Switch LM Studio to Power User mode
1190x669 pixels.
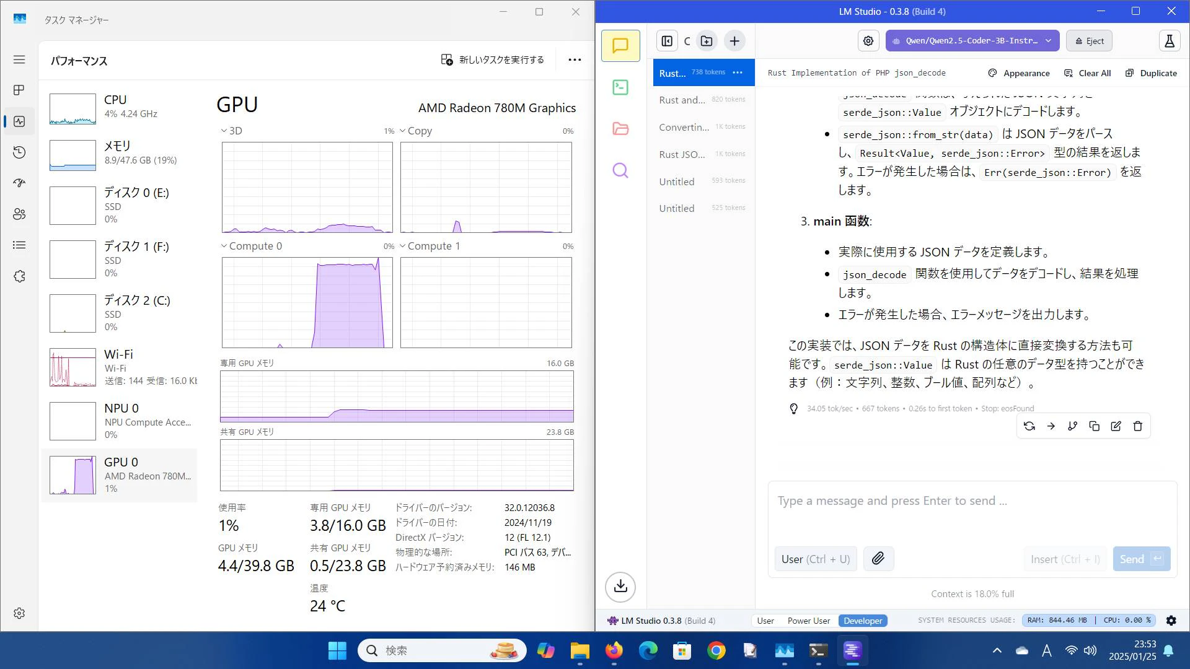809,621
